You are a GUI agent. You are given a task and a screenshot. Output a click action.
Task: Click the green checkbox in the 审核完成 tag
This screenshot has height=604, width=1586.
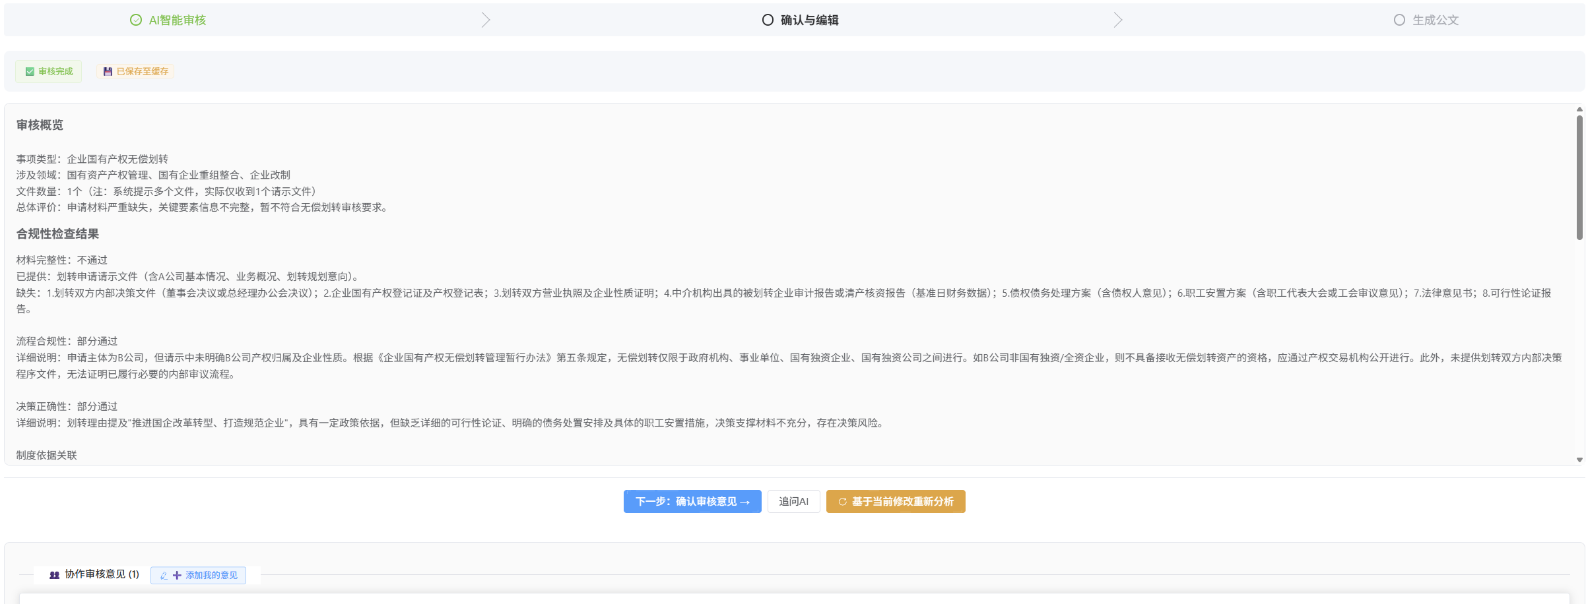click(30, 72)
